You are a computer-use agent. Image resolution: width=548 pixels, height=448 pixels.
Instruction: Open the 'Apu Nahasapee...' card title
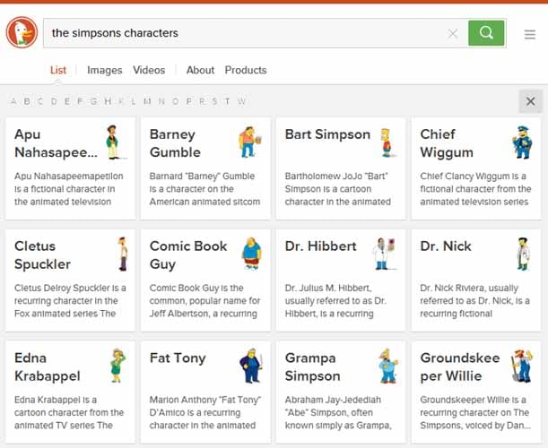coord(56,143)
